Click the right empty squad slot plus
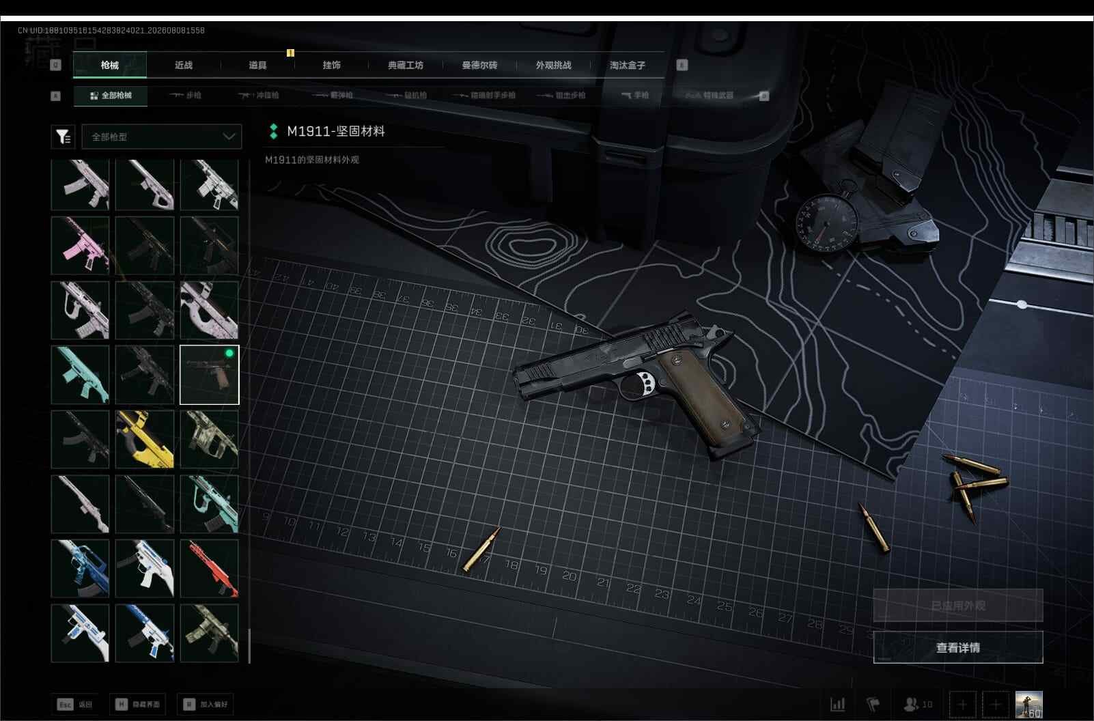This screenshot has width=1094, height=721. pos(996,704)
